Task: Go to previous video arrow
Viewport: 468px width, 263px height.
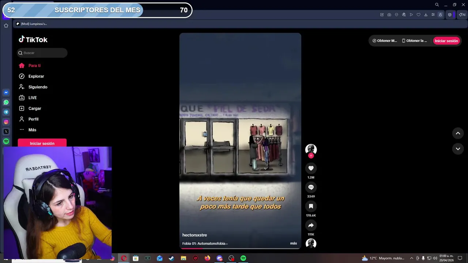Action: tap(458, 133)
